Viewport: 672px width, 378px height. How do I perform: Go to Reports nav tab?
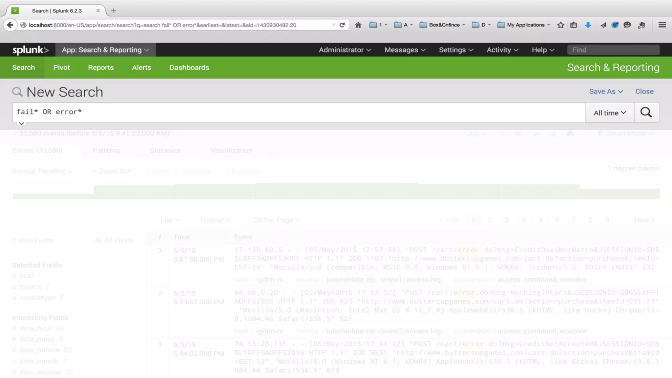(x=101, y=67)
